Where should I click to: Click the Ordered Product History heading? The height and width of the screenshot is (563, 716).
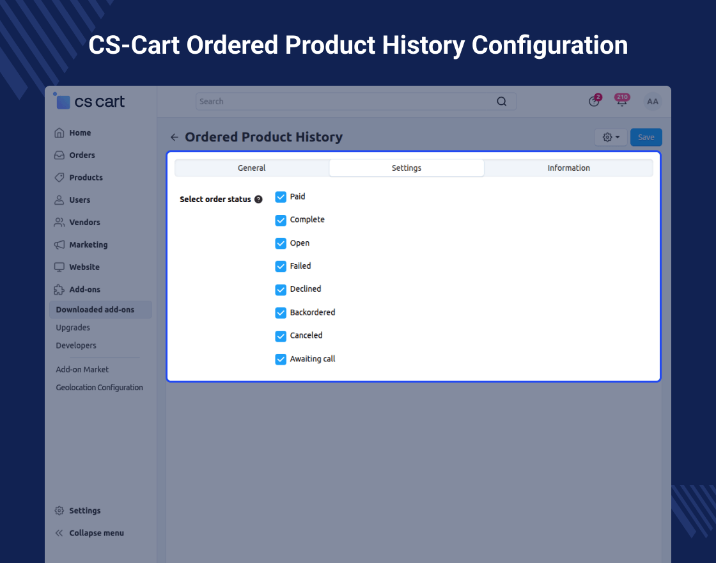tap(263, 137)
